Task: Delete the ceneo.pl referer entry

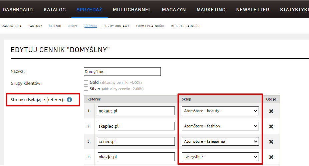Action: point(271,142)
